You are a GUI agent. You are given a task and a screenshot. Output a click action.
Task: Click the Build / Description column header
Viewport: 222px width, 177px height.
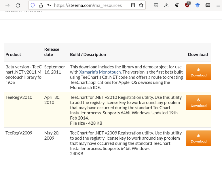(88, 55)
